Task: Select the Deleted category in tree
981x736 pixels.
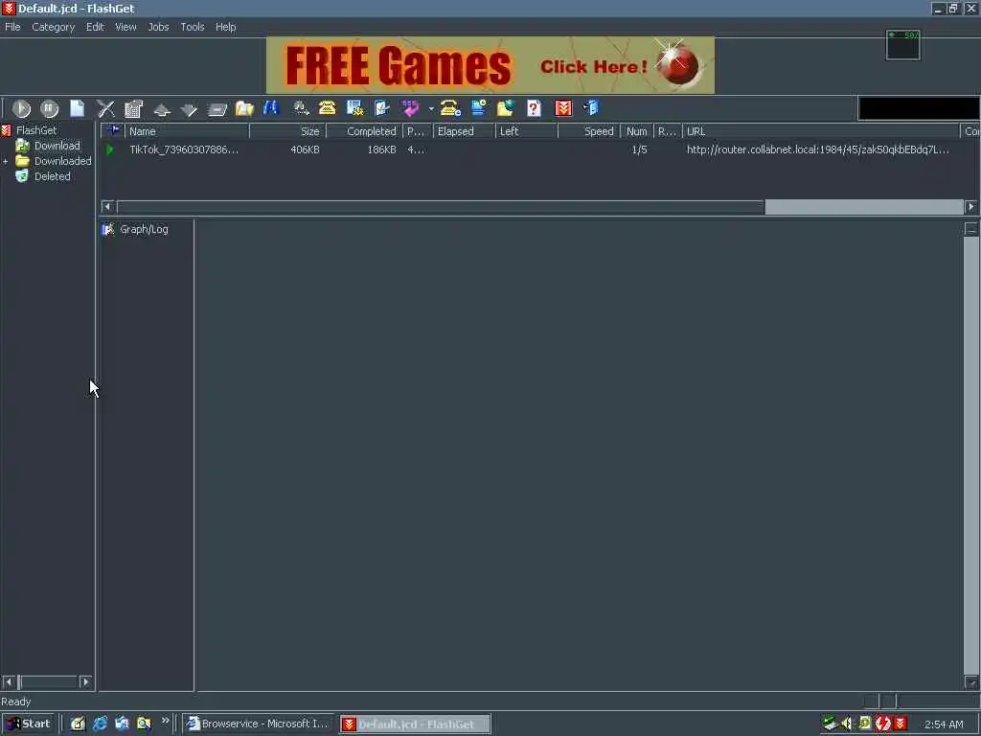Action: tap(52, 176)
